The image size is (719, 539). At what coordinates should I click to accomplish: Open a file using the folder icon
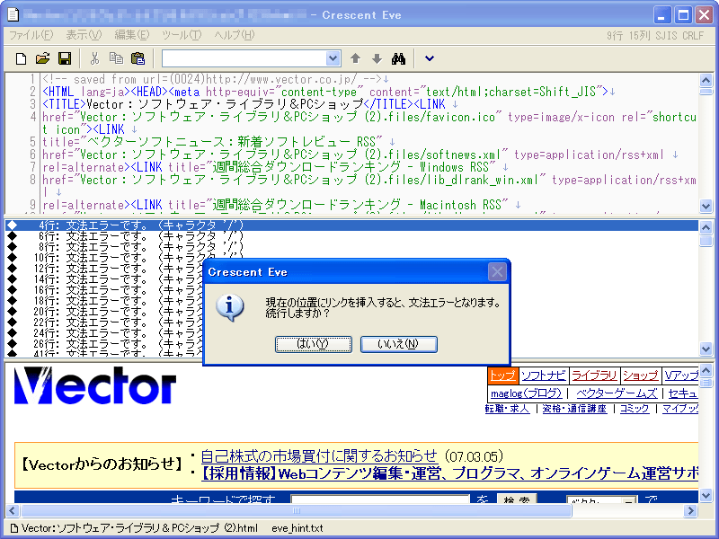tap(42, 58)
